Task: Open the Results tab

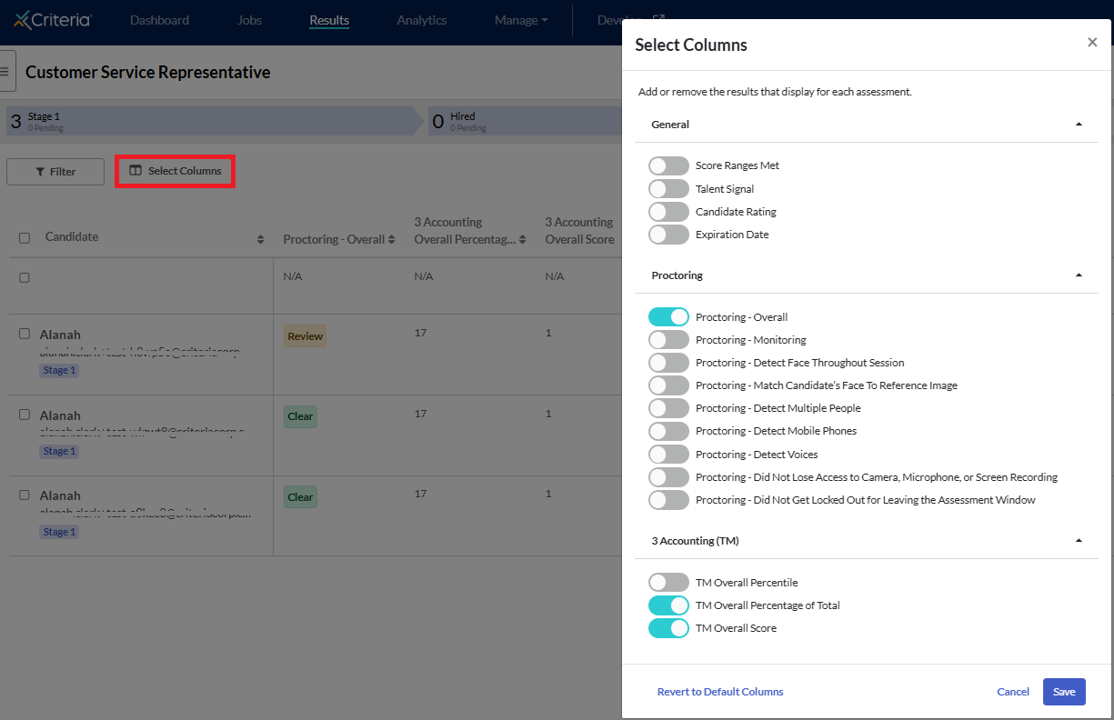Action: pos(329,20)
